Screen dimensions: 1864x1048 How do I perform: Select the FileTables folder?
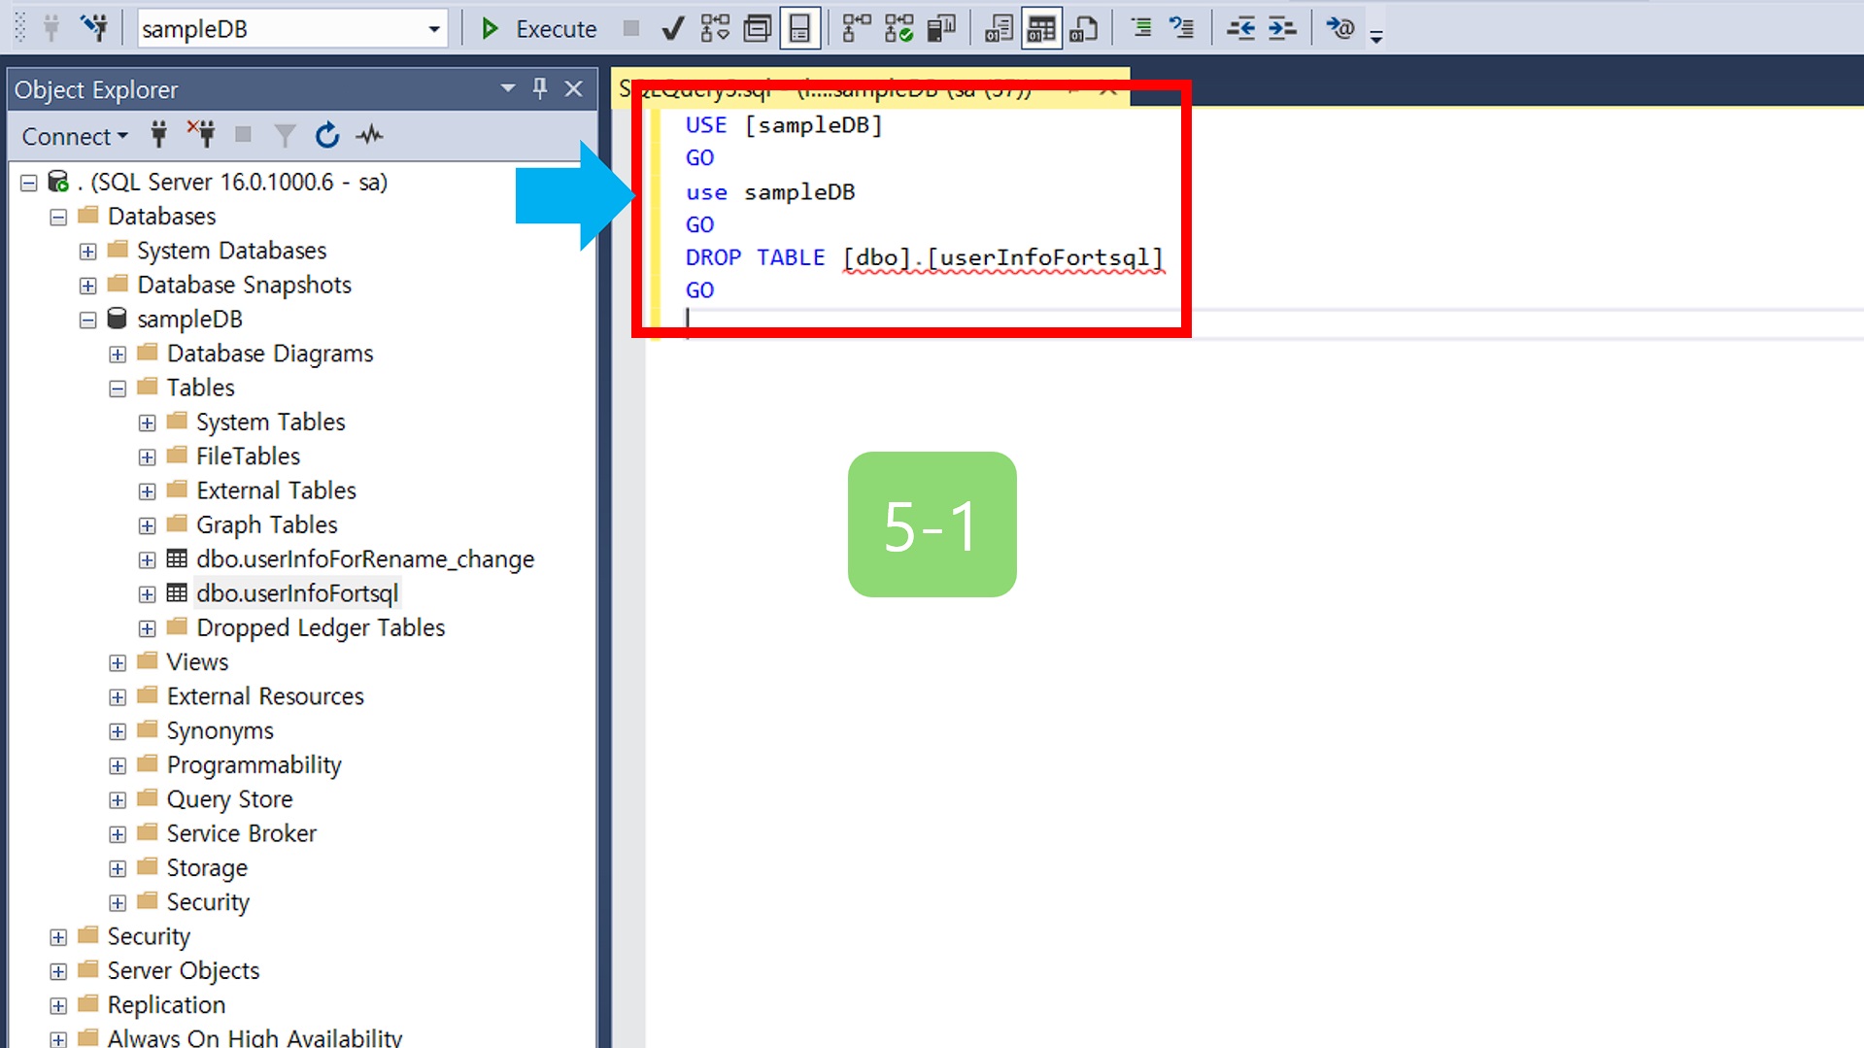(x=248, y=456)
